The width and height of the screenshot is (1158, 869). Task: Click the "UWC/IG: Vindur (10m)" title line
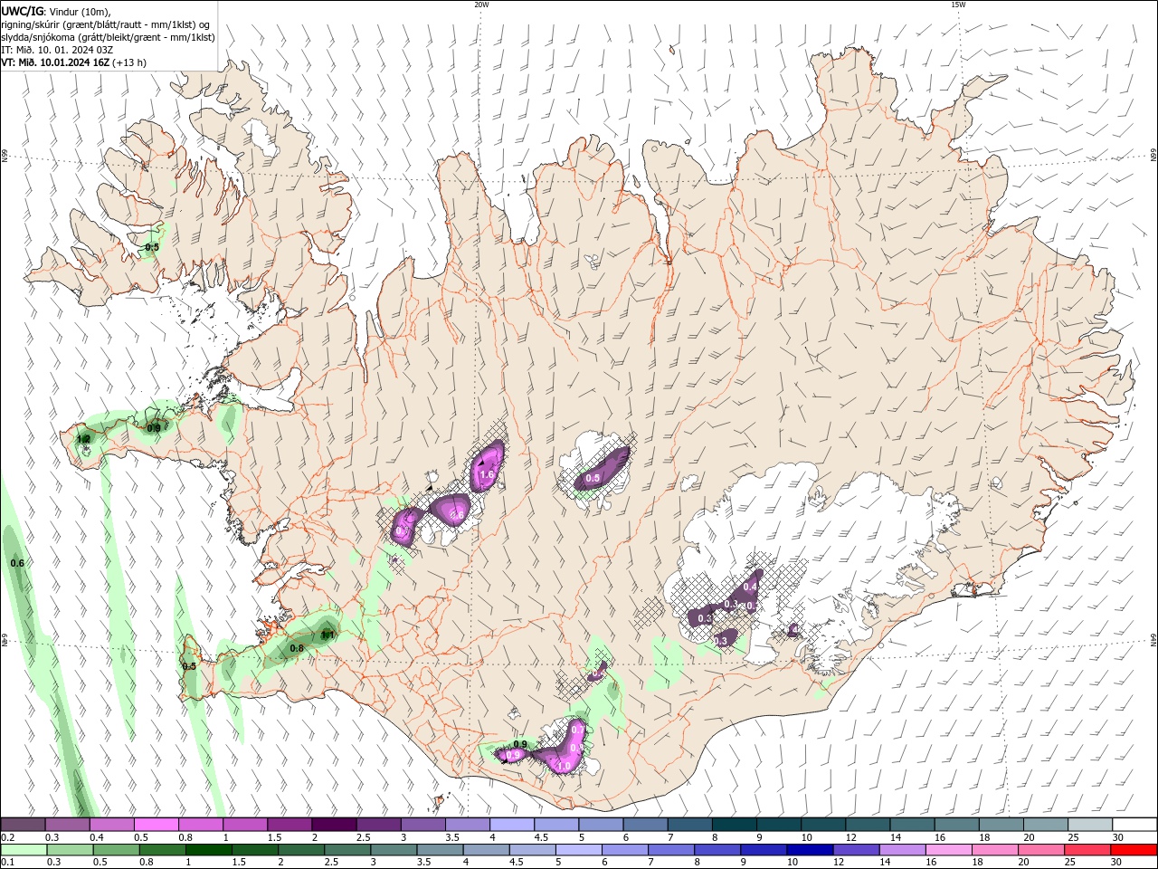click(x=56, y=11)
